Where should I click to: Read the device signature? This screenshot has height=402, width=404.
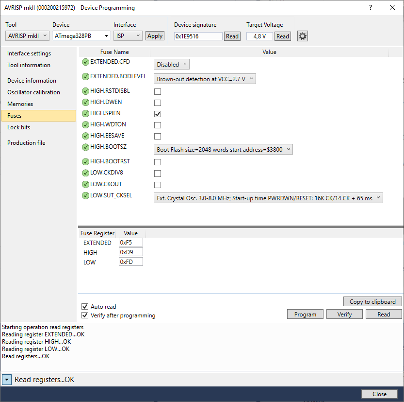[232, 36]
